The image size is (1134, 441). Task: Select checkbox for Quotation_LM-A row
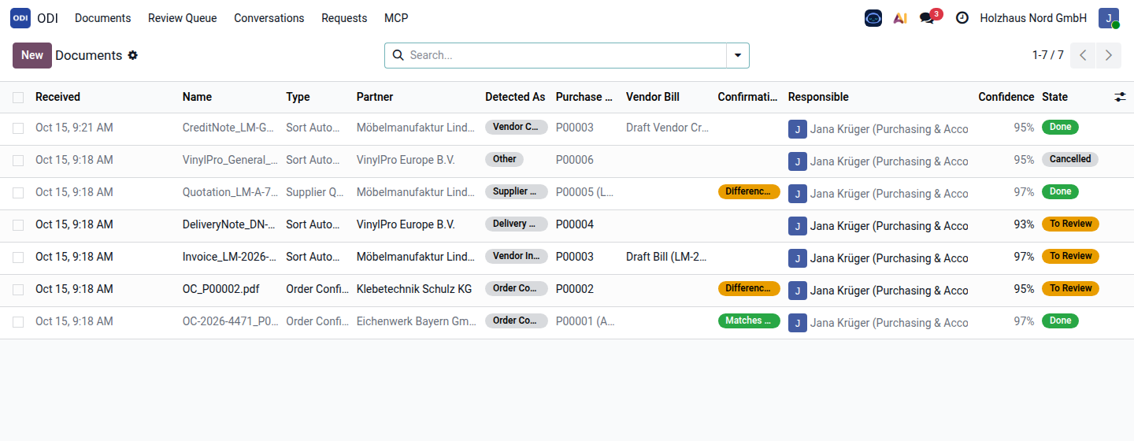click(x=18, y=193)
